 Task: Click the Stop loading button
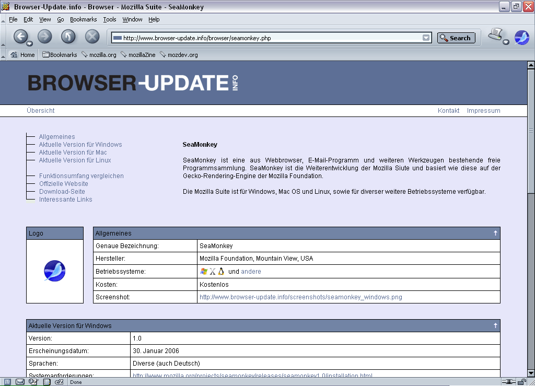[92, 36]
